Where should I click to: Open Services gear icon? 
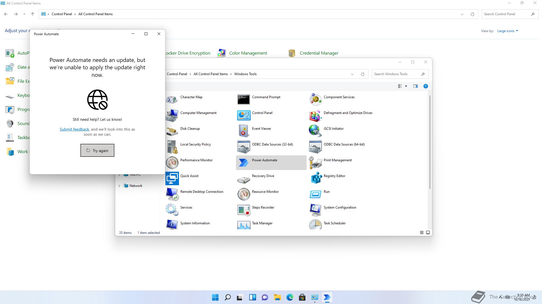172,210
